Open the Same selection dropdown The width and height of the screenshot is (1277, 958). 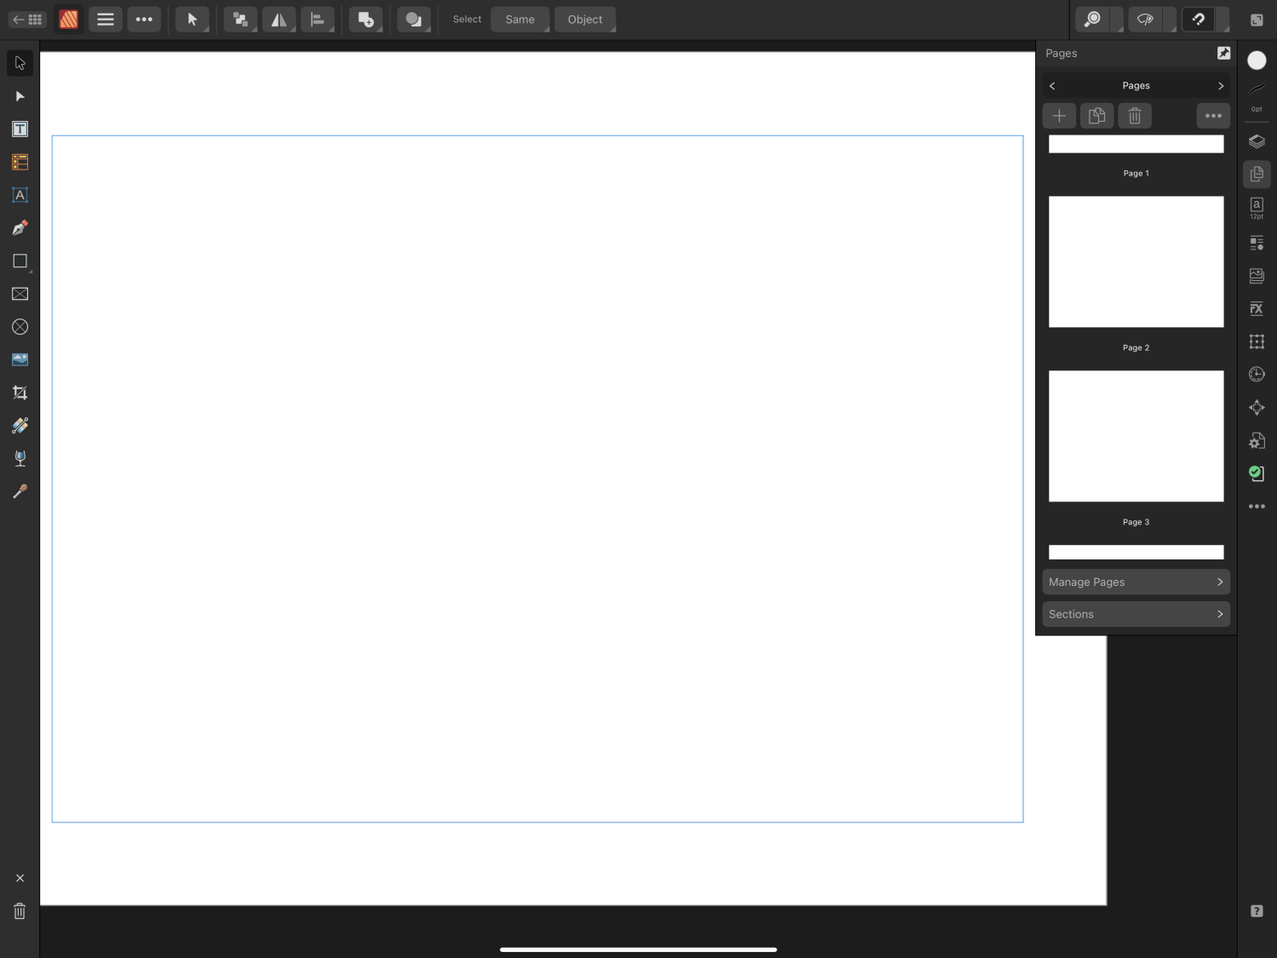coord(519,19)
